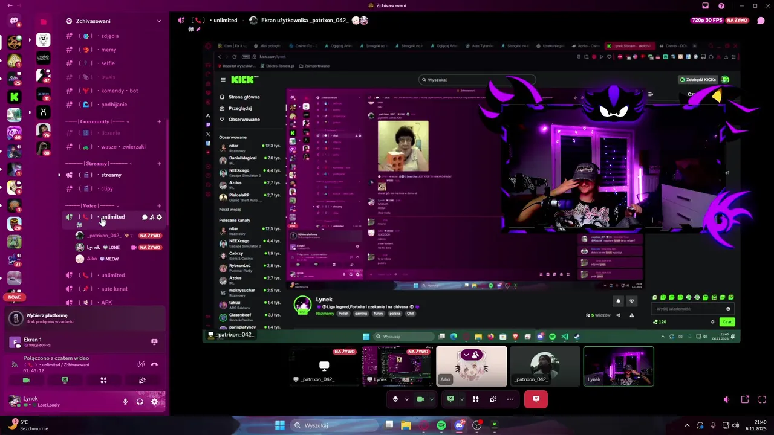Open the memy channel
Screen dimensions: 774x435
point(114,50)
